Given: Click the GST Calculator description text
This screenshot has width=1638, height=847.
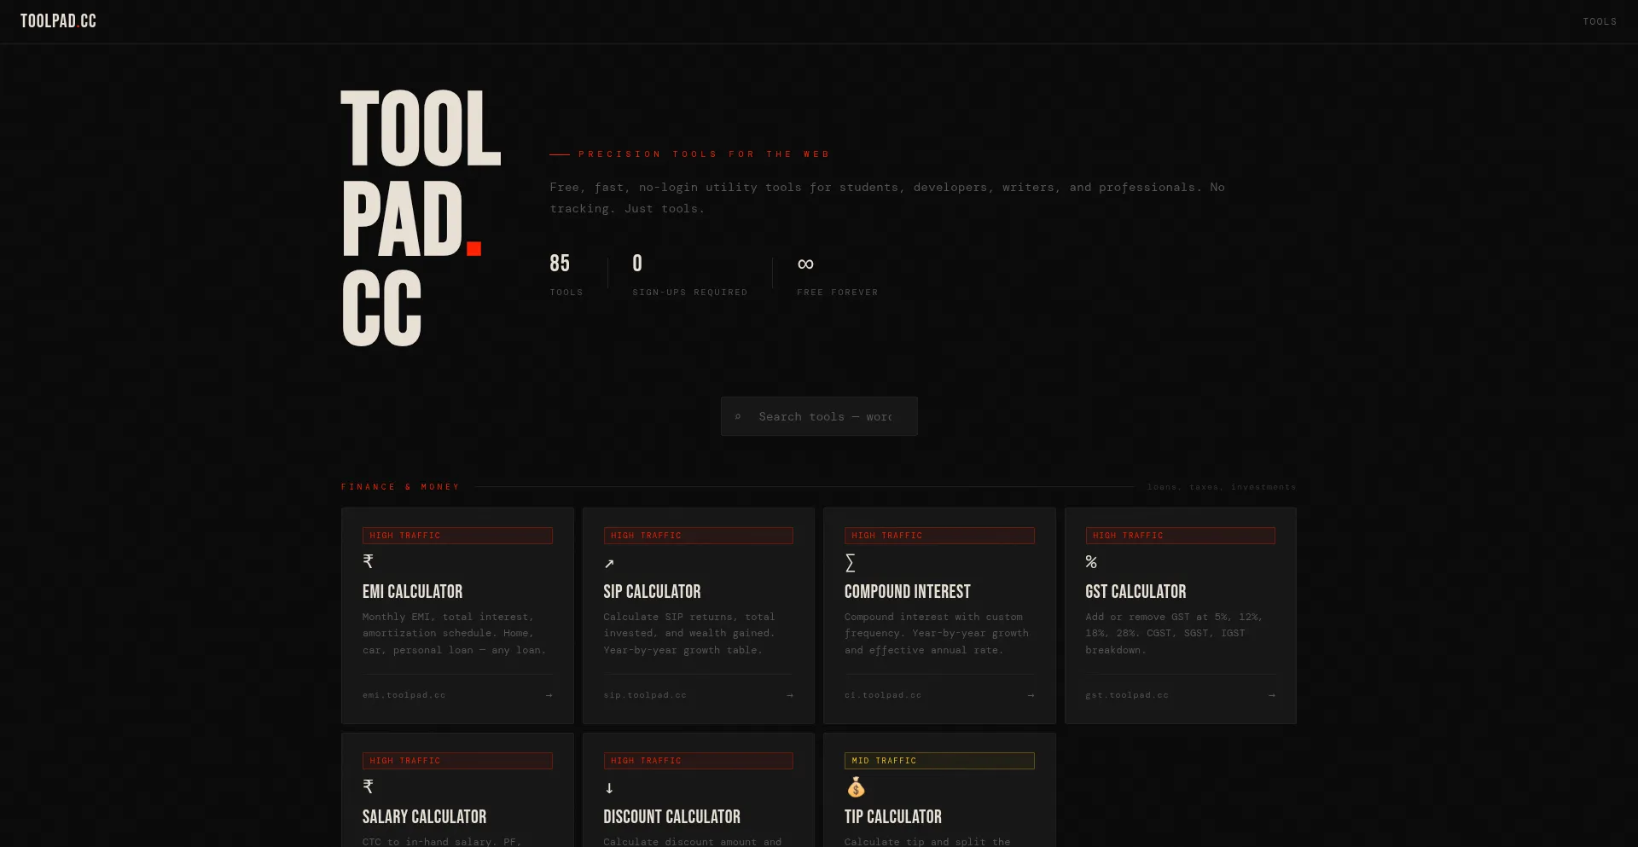Looking at the screenshot, I should 1174,633.
